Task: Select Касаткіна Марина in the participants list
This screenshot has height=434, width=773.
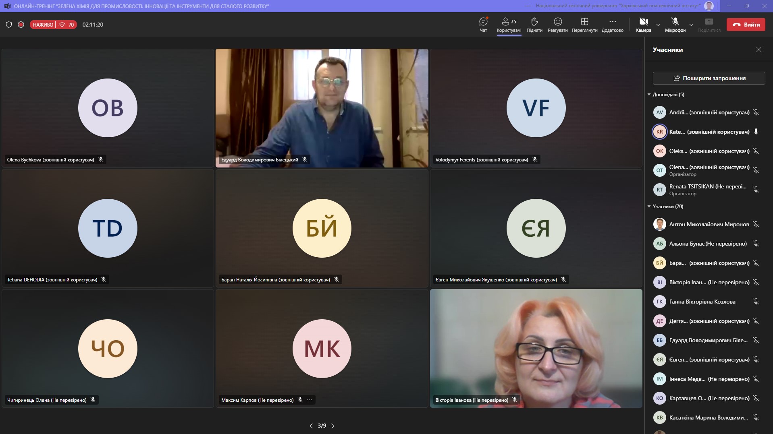Action: pos(707,417)
